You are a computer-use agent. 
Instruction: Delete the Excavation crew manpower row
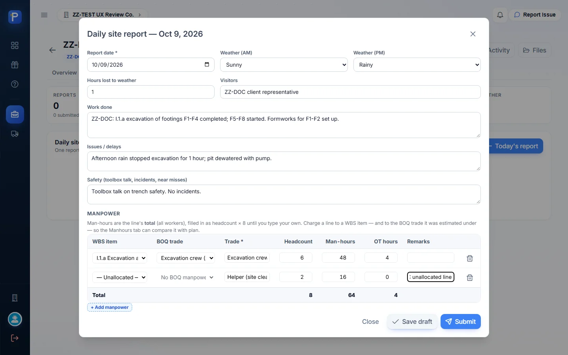coord(470,258)
